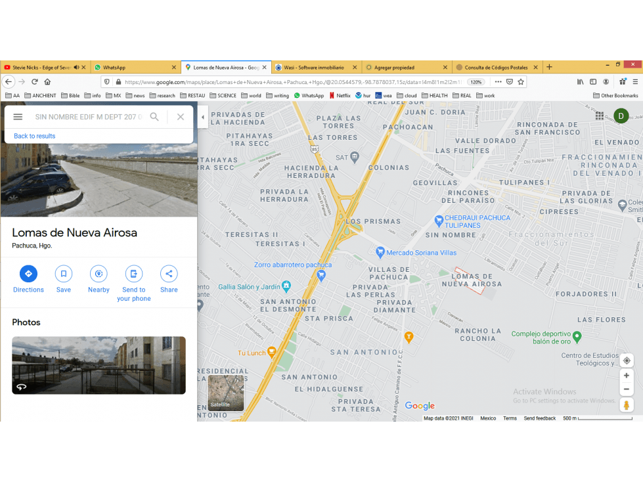The width and height of the screenshot is (643, 482).
Task: Click Send feedback link
Action: click(x=540, y=418)
